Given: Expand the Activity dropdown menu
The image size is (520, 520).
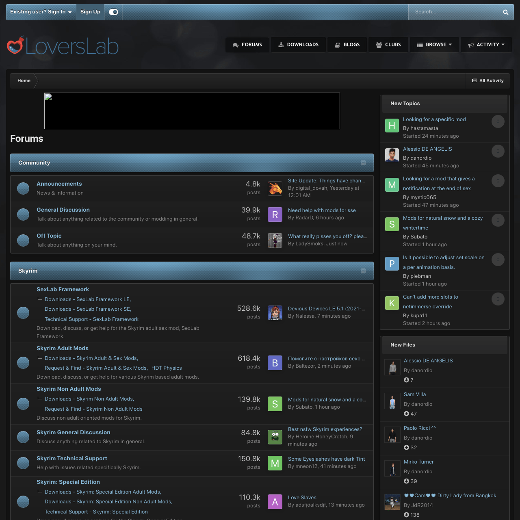Looking at the screenshot, I should click(486, 45).
